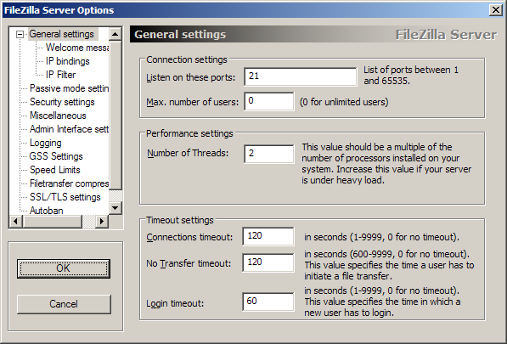
Task: Dismiss the dialog with Cancel
Action: (64, 304)
